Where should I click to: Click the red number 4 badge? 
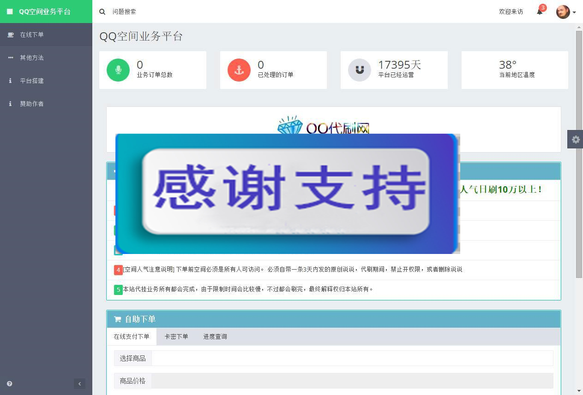(x=118, y=270)
